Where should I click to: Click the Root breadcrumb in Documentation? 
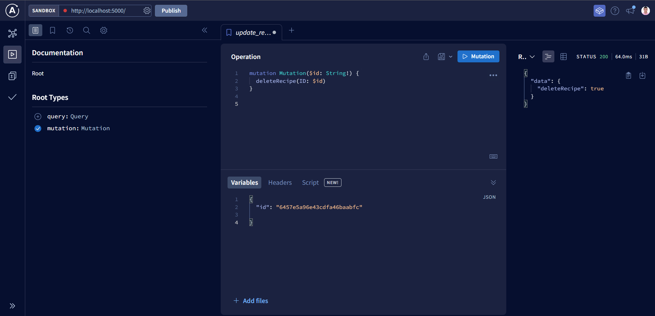click(38, 74)
